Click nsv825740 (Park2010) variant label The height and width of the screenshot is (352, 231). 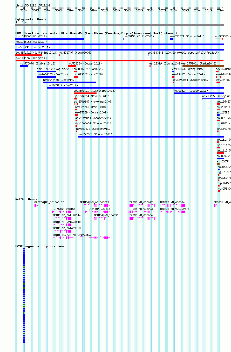click(91, 107)
